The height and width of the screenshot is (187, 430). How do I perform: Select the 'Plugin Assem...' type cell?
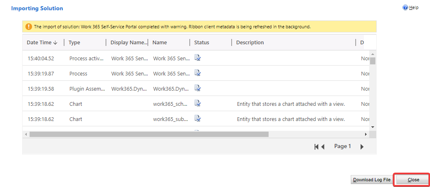[87, 89]
